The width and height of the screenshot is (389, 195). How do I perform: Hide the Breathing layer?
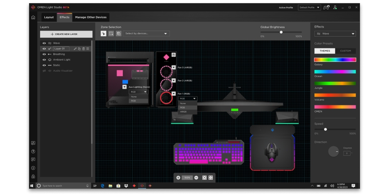click(44, 54)
